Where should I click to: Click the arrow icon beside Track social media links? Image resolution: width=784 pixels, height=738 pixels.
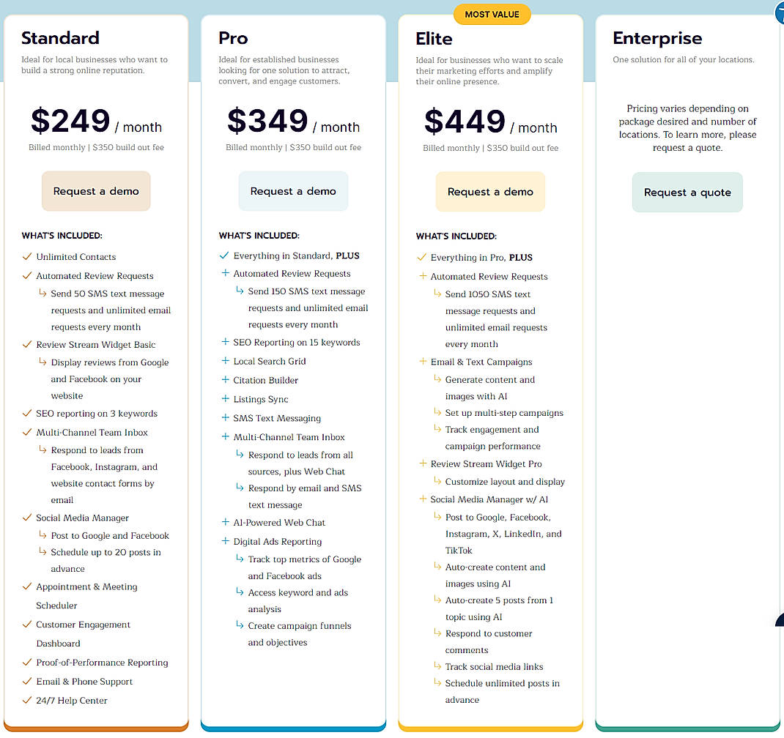437,666
